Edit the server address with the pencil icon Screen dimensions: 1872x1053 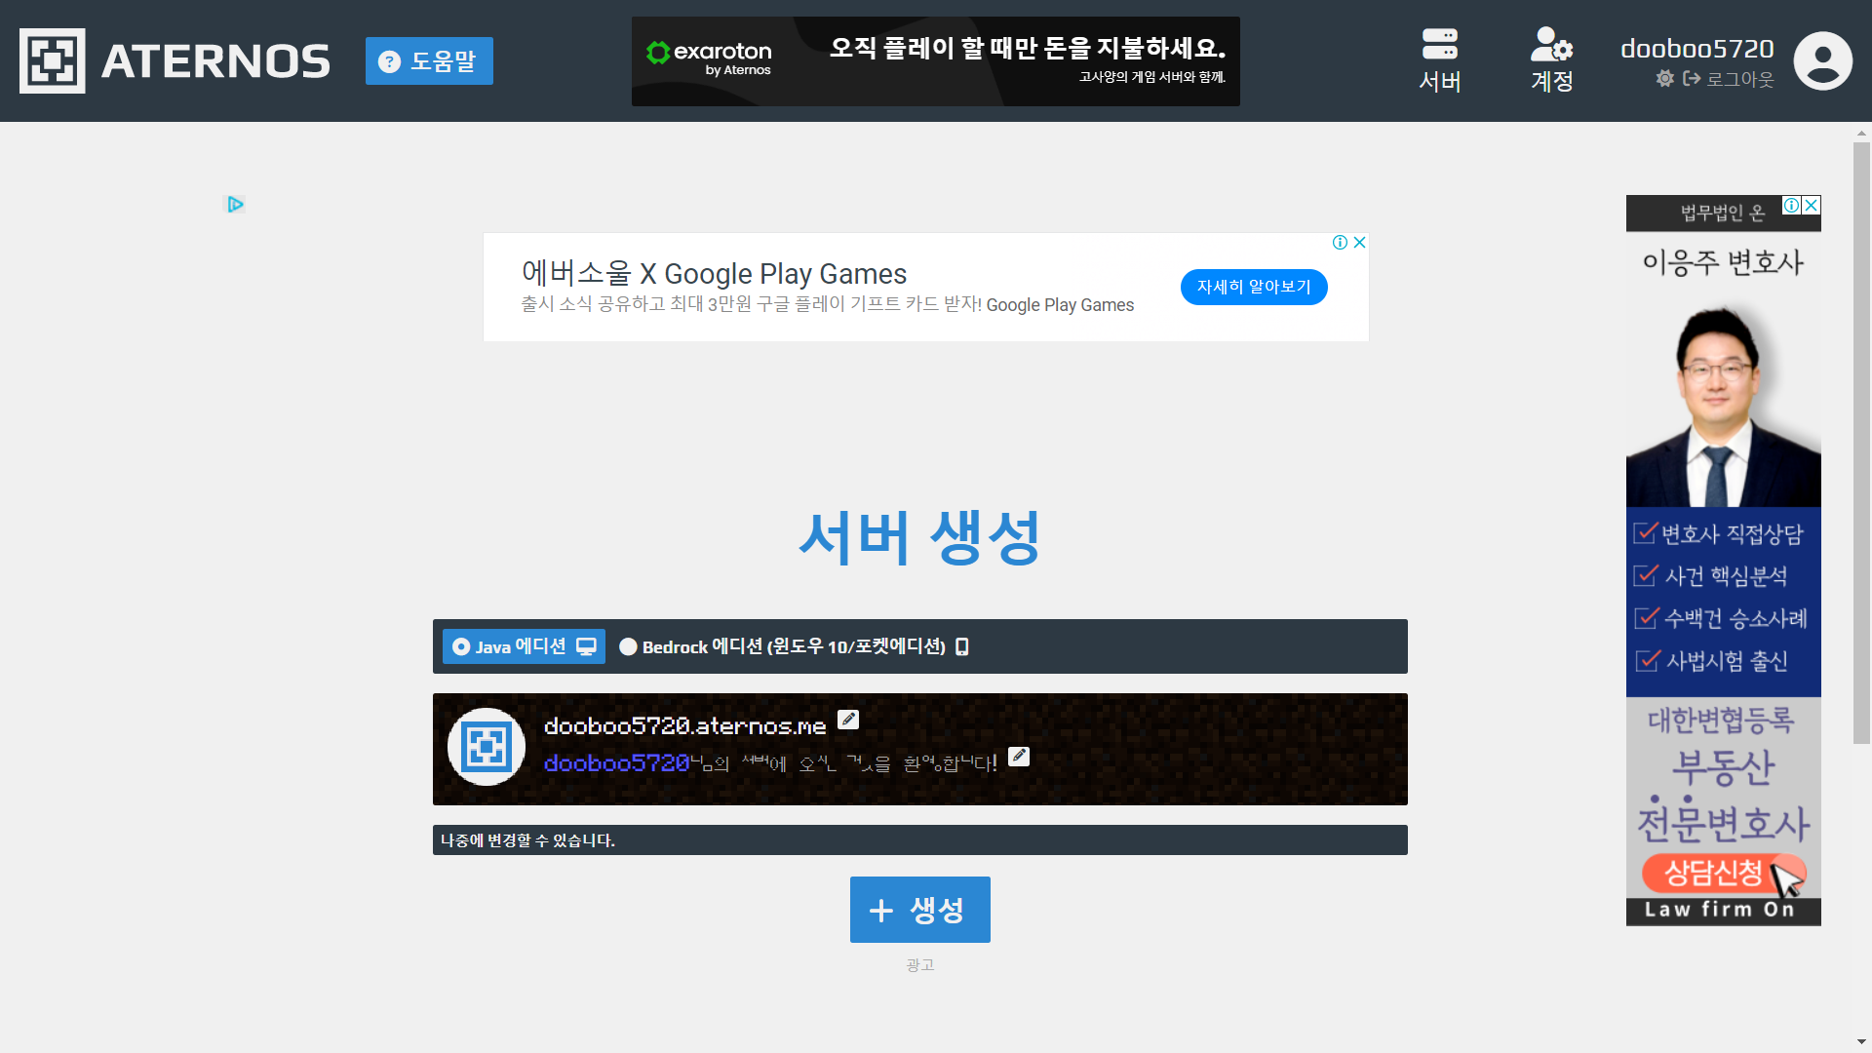[848, 720]
